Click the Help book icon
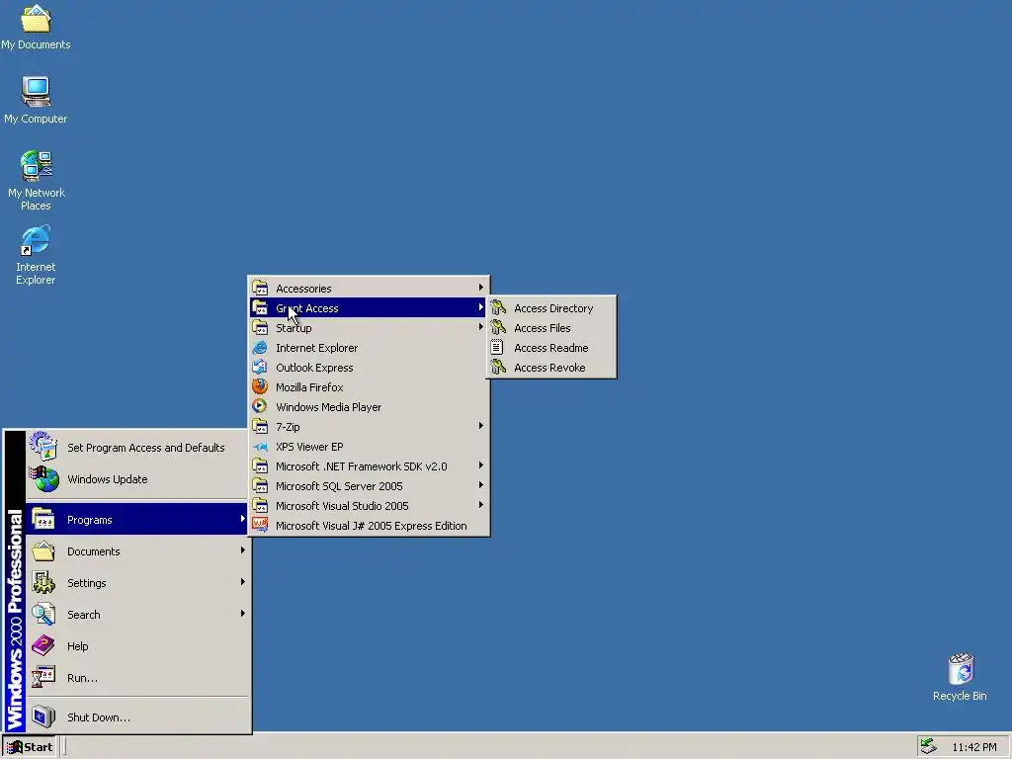The width and height of the screenshot is (1012, 759). [x=43, y=645]
